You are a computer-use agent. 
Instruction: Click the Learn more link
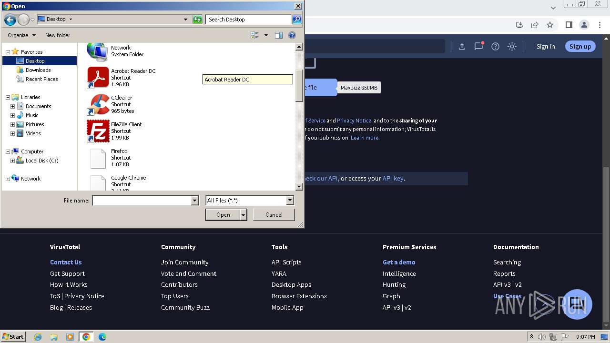365,138
